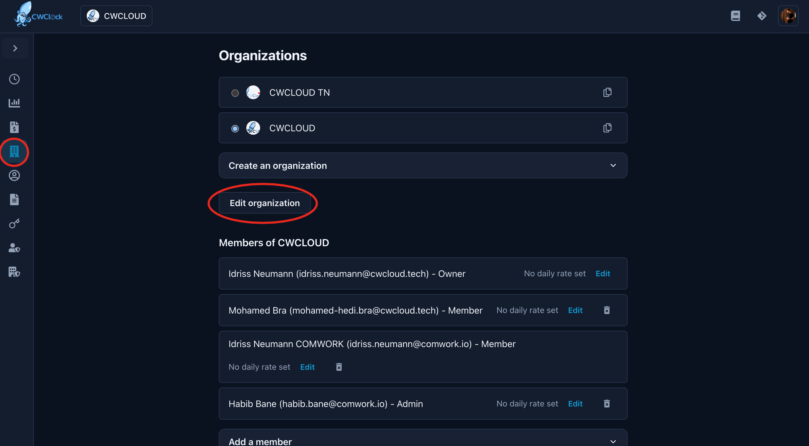Edit daily rate for Idriss Neumann COMWORK
The image size is (809, 446).
point(307,367)
